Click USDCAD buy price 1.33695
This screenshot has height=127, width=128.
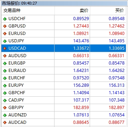tap(117, 48)
